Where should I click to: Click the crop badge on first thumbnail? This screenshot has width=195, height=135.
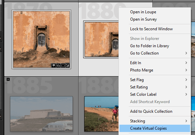(x=63, y=66)
